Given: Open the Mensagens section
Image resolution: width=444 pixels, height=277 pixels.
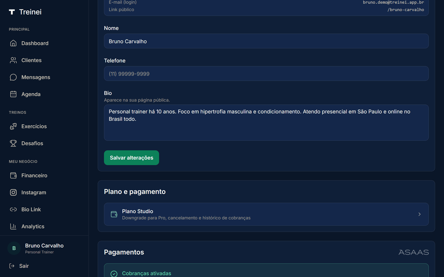Looking at the screenshot, I should (x=44, y=77).
